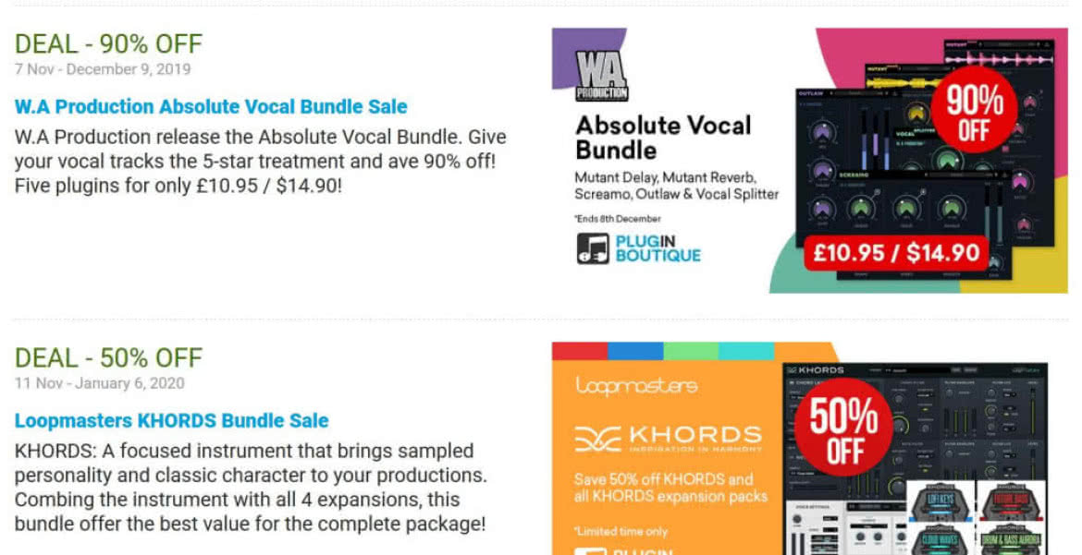Click the KHORDS plugin interface screenshot
1082x555 pixels.
[915, 458]
